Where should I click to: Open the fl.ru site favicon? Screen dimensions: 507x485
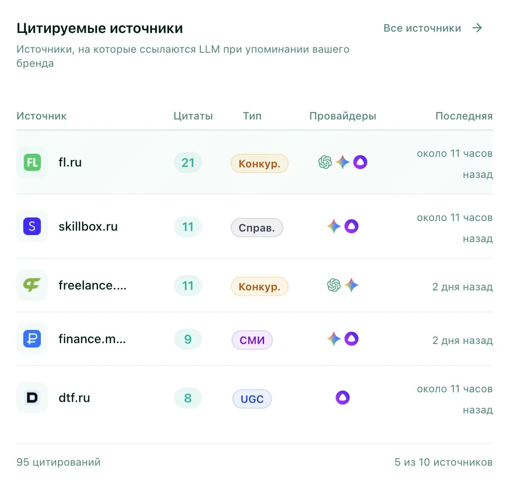click(x=32, y=163)
